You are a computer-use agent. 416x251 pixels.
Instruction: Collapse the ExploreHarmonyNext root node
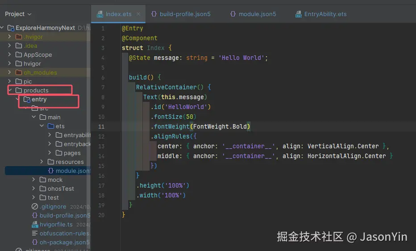click(x=2, y=28)
